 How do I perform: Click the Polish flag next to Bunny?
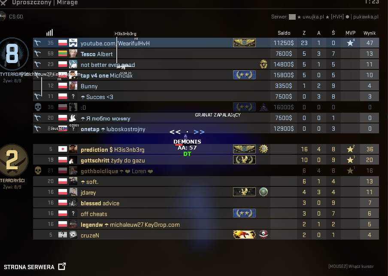pos(63,85)
